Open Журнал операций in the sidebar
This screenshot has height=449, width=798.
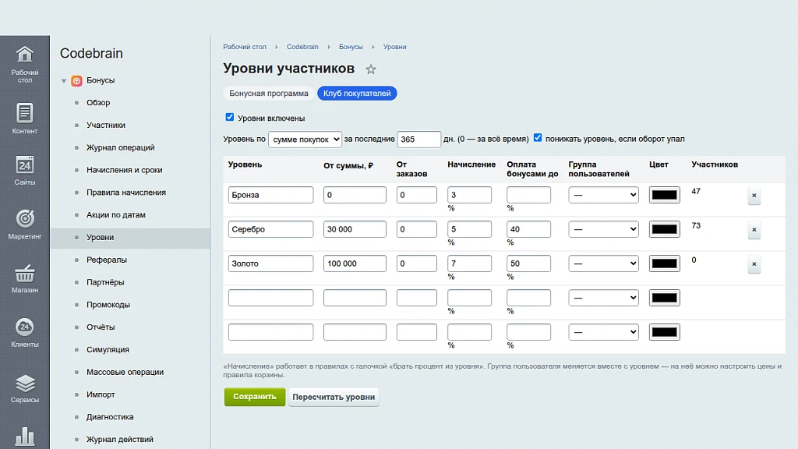[121, 147]
